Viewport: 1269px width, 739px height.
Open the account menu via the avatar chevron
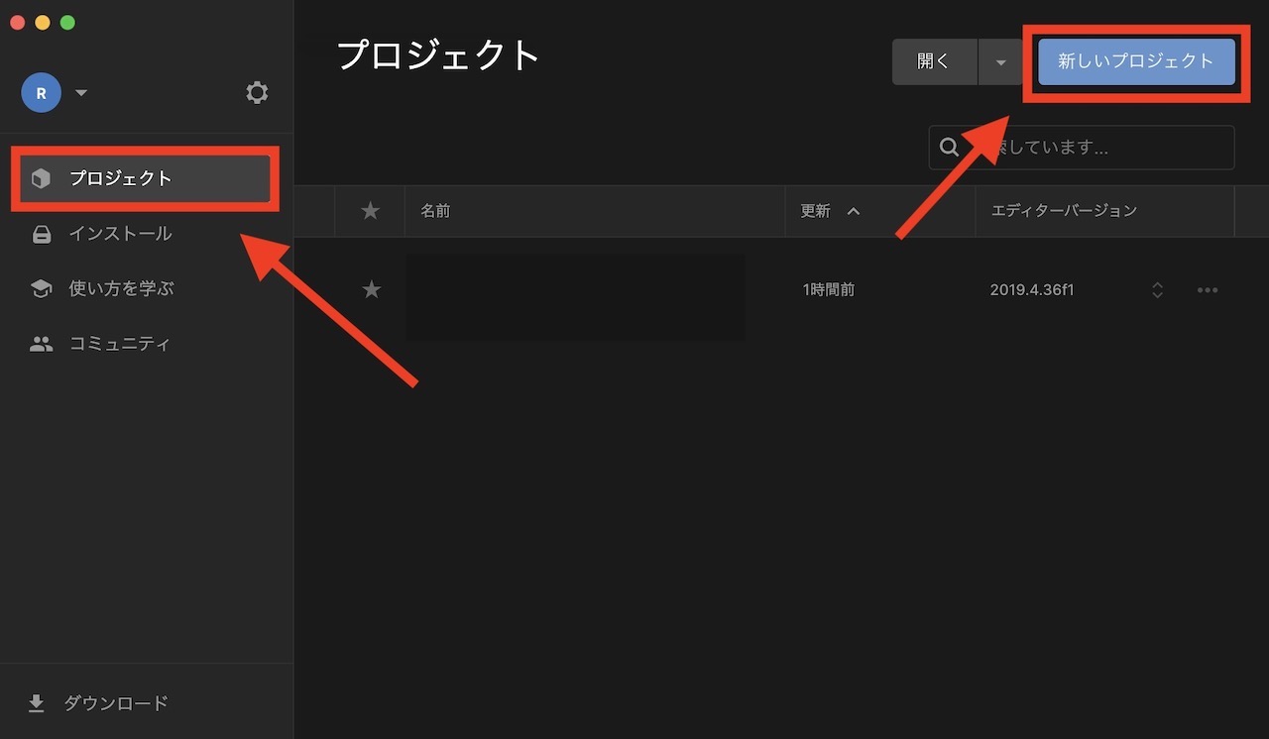81,92
